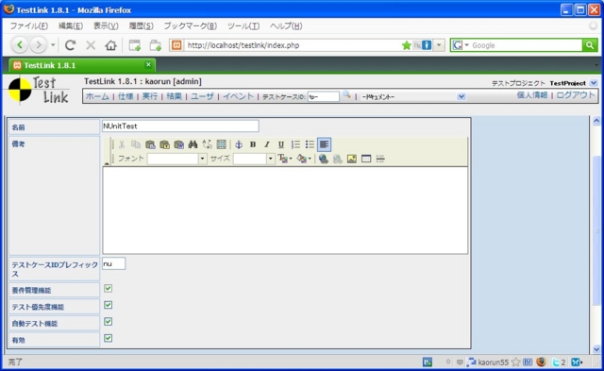The image size is (604, 371).
Task: Open the 結果 link
Action: click(174, 96)
